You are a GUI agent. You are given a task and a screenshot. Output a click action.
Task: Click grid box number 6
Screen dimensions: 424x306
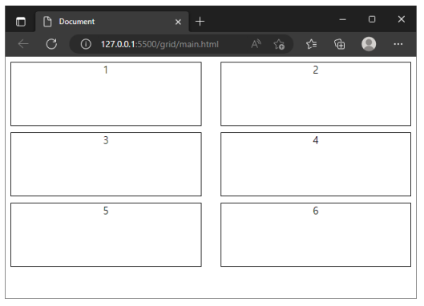tap(316, 235)
